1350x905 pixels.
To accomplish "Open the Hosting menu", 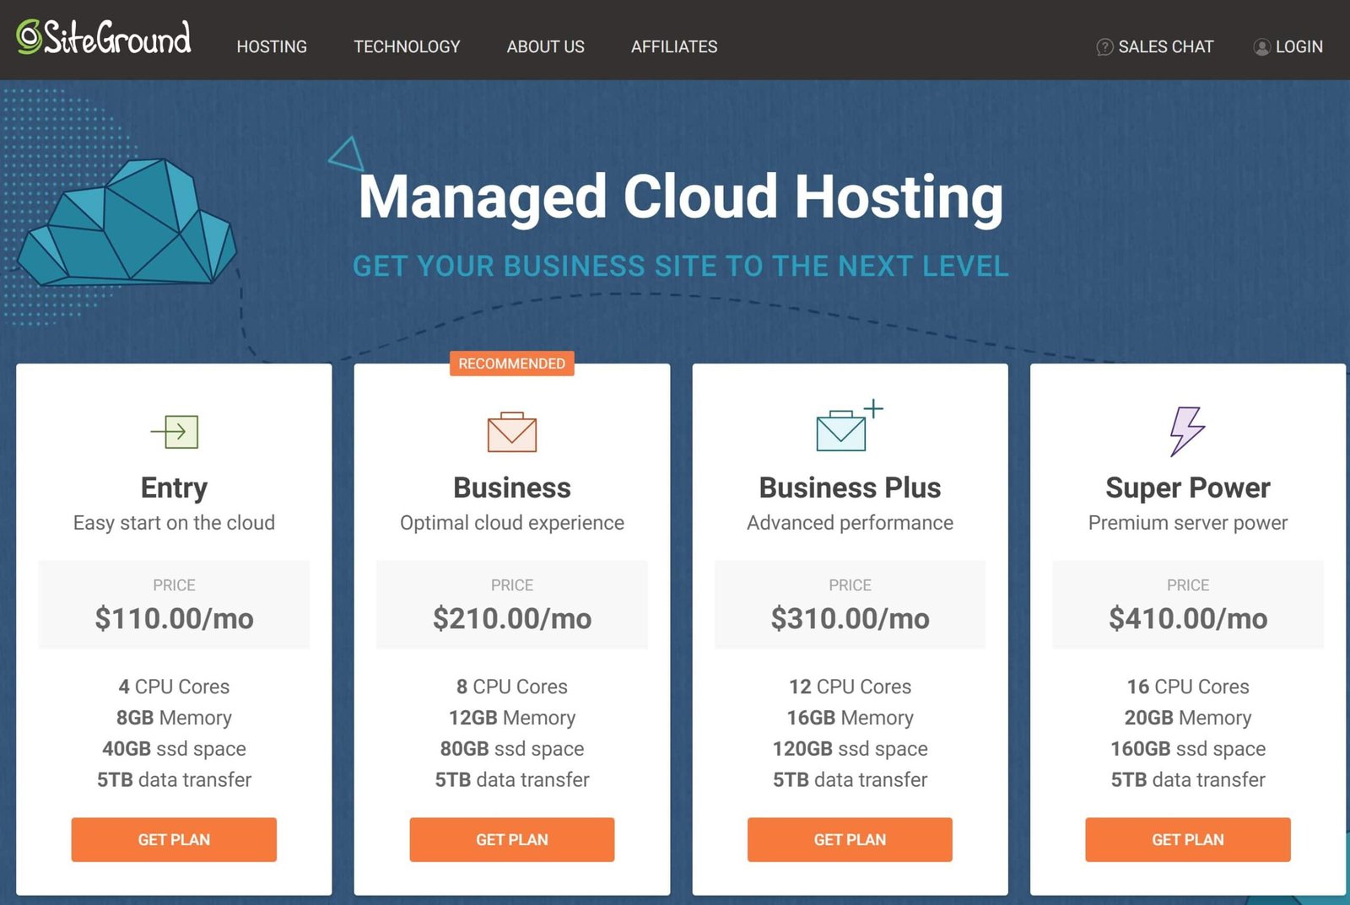I will pyautogui.click(x=272, y=47).
